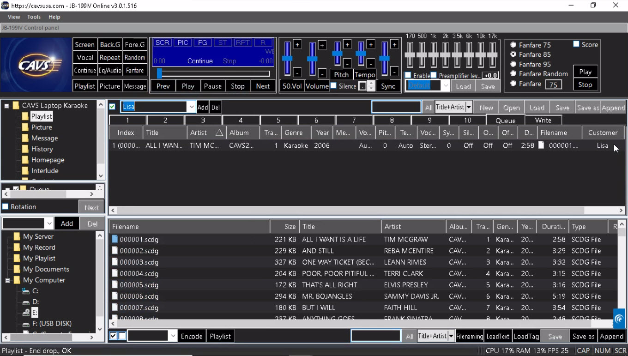628x356 pixels.
Task: Open the Lisa customer name dropdown
Action: [191, 107]
